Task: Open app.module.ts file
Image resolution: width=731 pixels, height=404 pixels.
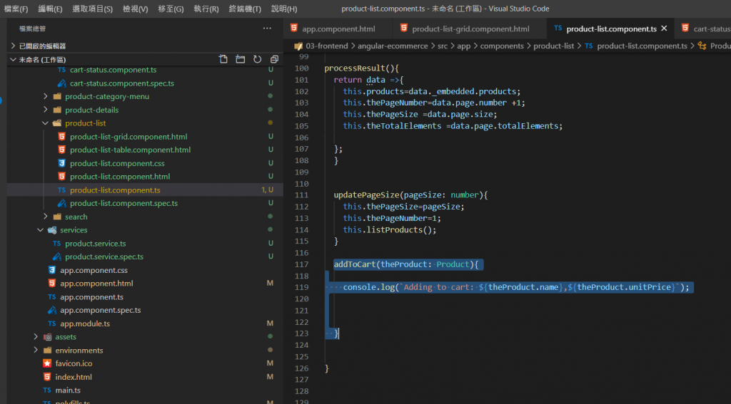Action: 85,323
